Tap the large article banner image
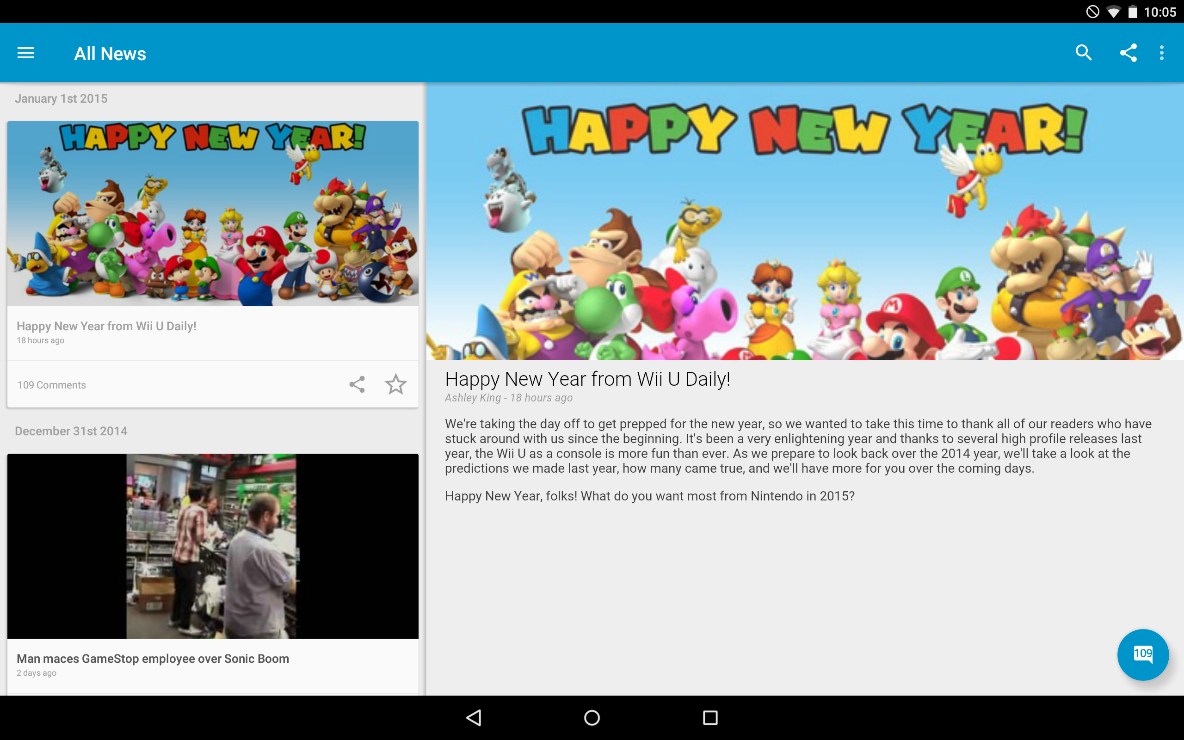Image resolution: width=1184 pixels, height=740 pixels. click(805, 221)
